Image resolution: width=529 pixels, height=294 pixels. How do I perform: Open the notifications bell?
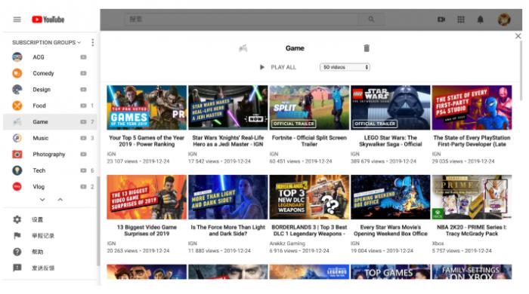tap(480, 20)
